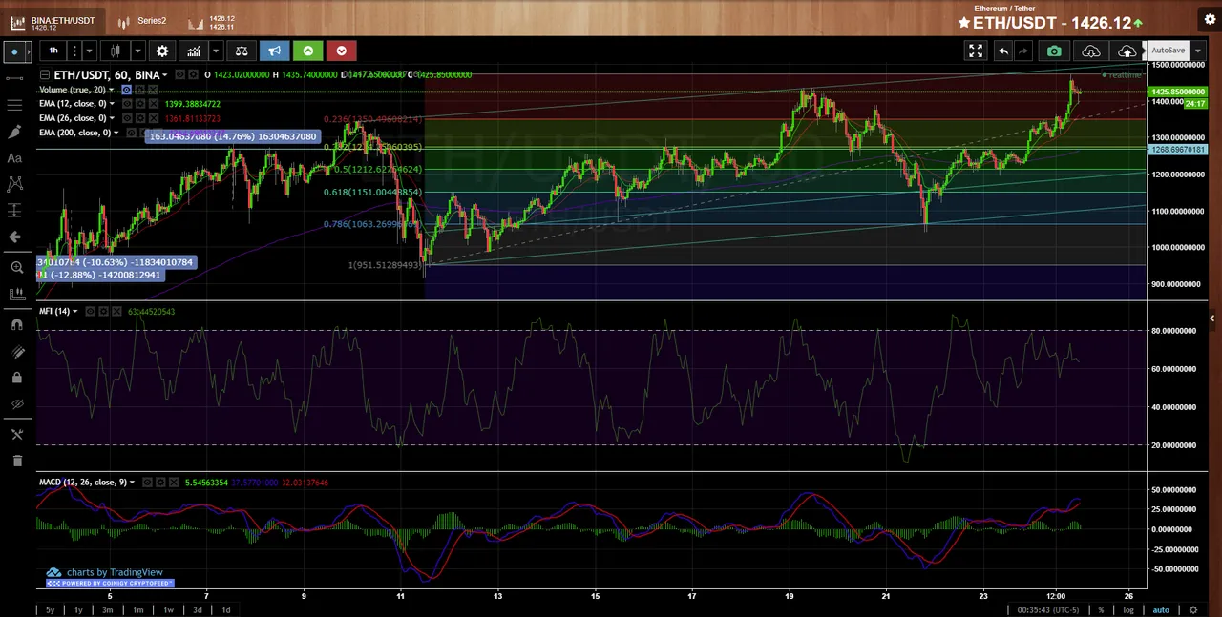Viewport: 1222px width, 617px height.
Task: Open indicators dropdown arrow
Action: (216, 51)
